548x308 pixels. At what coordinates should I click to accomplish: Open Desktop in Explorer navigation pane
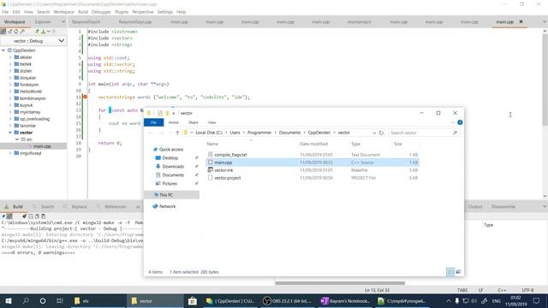pos(170,158)
